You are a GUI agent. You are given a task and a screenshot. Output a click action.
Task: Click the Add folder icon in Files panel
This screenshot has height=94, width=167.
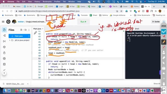[x=26, y=30]
